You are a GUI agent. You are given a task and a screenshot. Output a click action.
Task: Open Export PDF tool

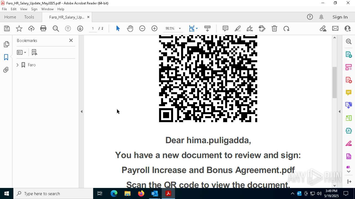click(x=349, y=54)
